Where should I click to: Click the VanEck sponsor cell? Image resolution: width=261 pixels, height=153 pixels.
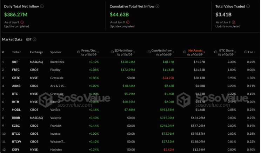click(x=55, y=110)
